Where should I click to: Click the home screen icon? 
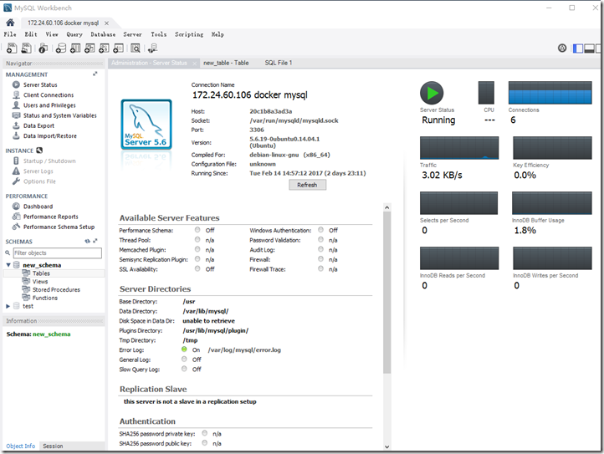[10, 23]
